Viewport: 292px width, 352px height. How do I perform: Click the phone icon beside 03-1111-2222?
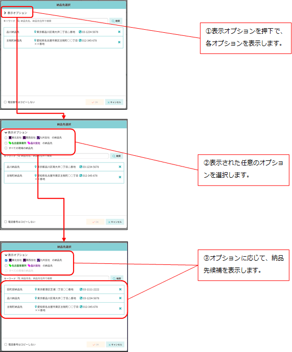click(x=81, y=289)
